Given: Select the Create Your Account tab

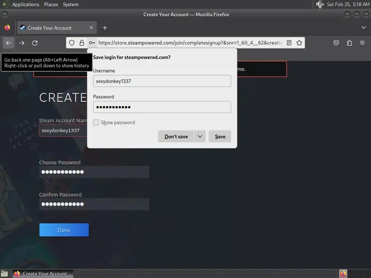Looking at the screenshot, I should coord(57,28).
